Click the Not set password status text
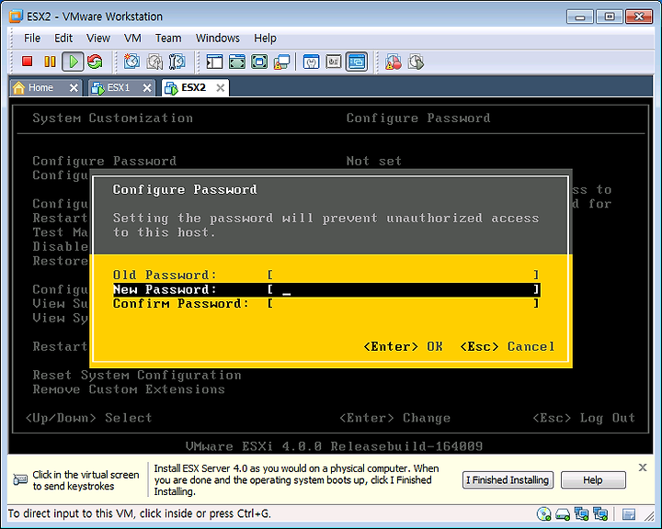Viewport: 662px width, 529px height. [x=373, y=161]
